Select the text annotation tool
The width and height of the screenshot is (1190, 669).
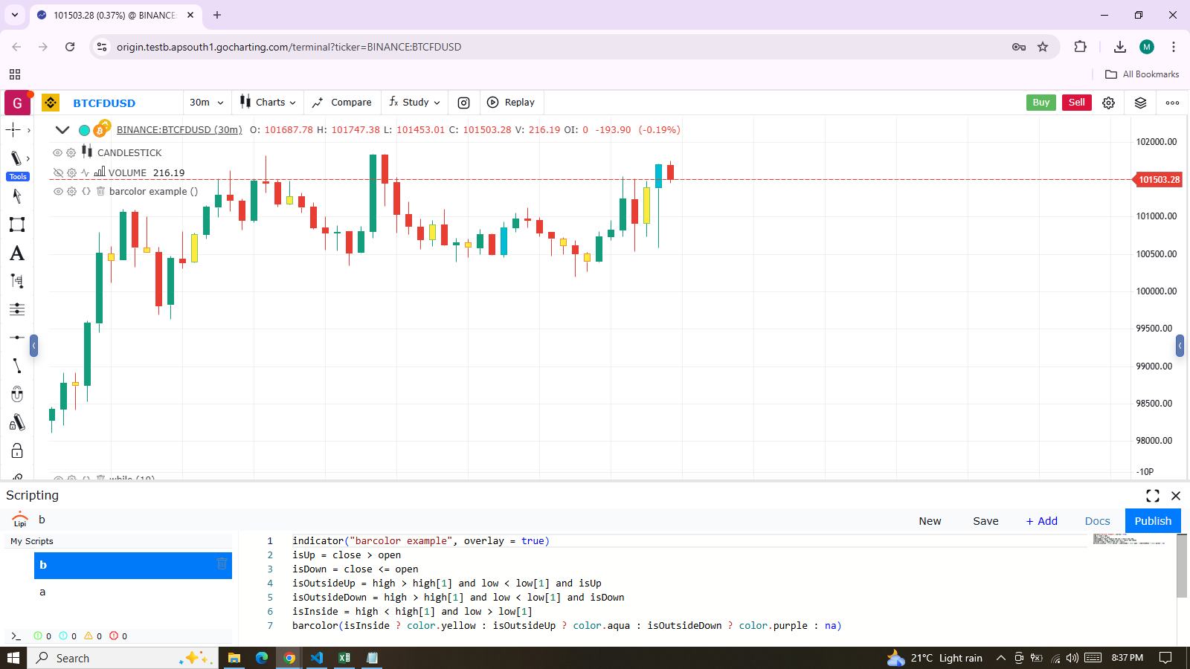(17, 253)
